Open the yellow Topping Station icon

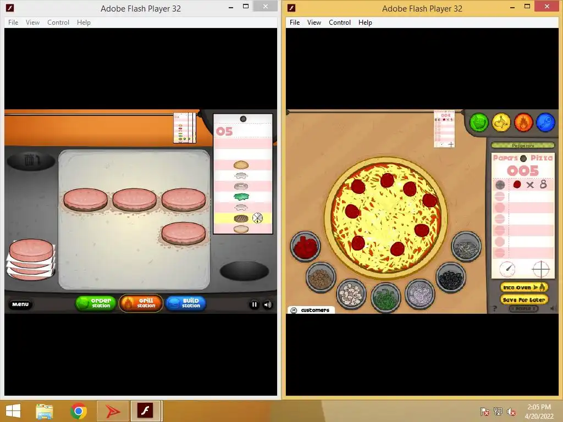(x=501, y=123)
